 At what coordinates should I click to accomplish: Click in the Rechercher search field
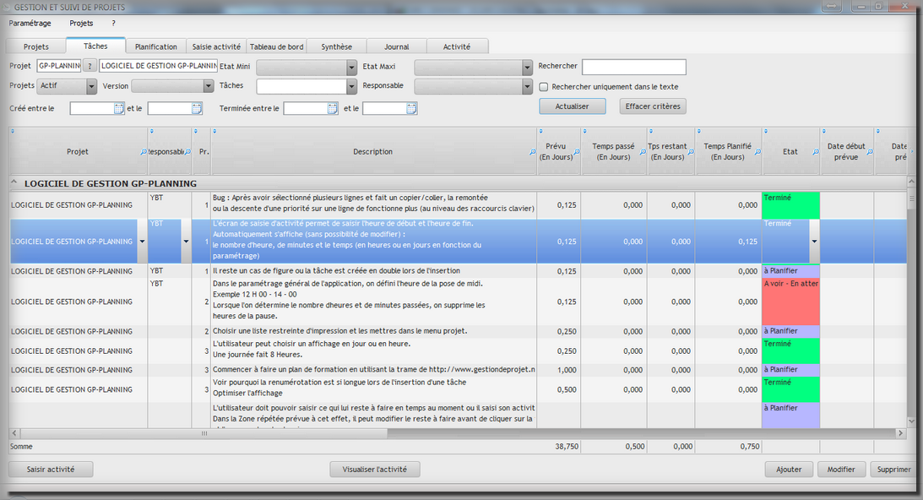coord(634,67)
